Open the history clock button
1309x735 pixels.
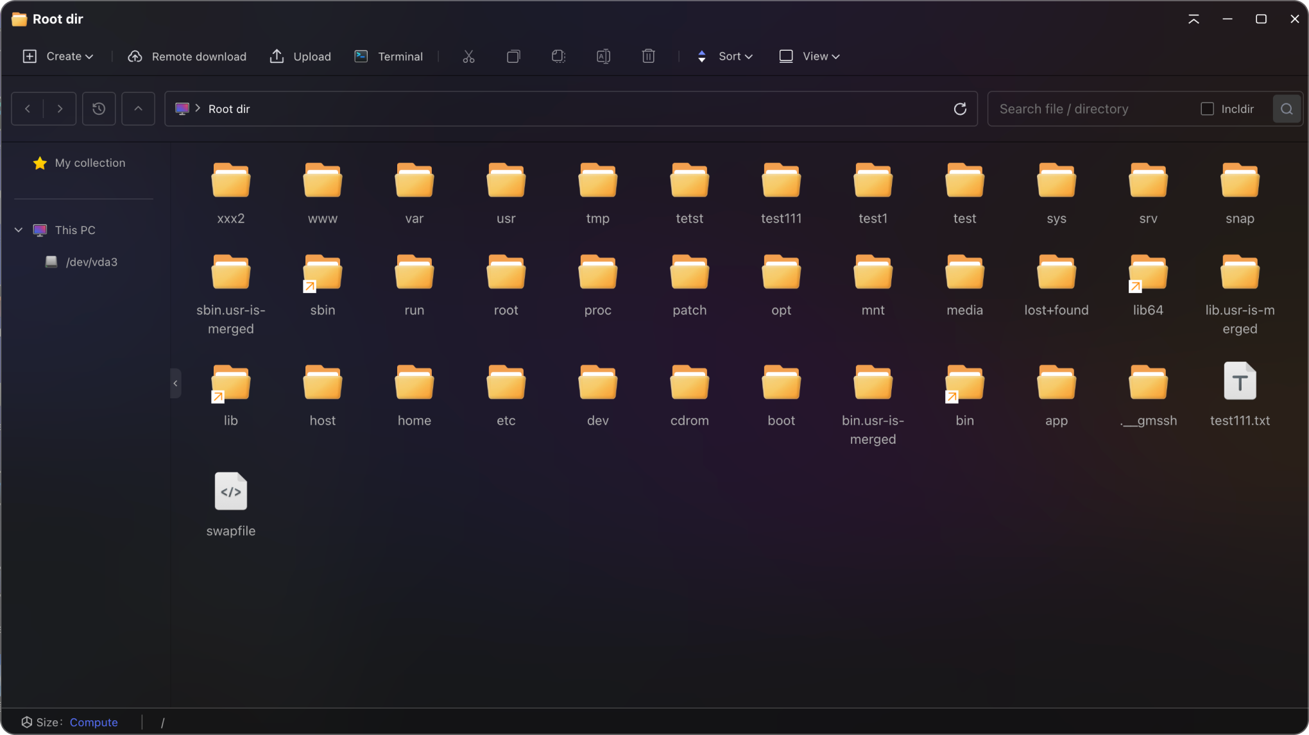[99, 109]
